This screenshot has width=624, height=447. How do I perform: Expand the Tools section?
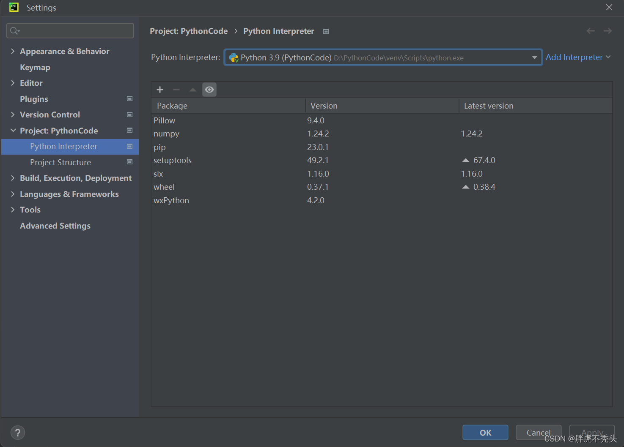click(13, 210)
